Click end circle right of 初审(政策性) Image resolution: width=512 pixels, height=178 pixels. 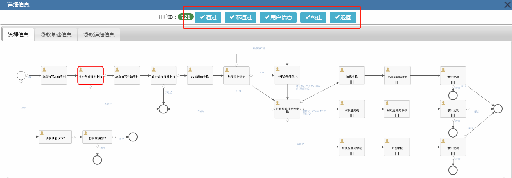pos(133,137)
